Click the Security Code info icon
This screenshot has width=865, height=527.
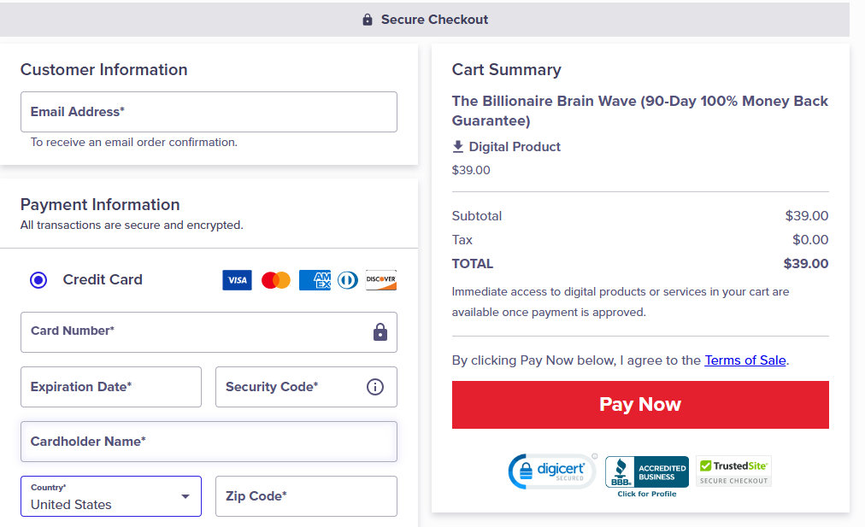tap(374, 387)
